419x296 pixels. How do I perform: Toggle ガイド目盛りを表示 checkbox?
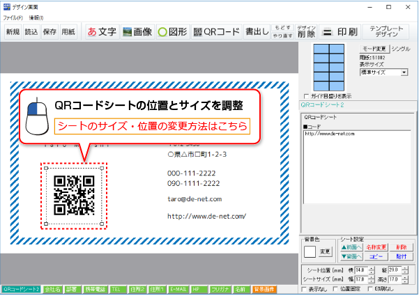coord(306,96)
